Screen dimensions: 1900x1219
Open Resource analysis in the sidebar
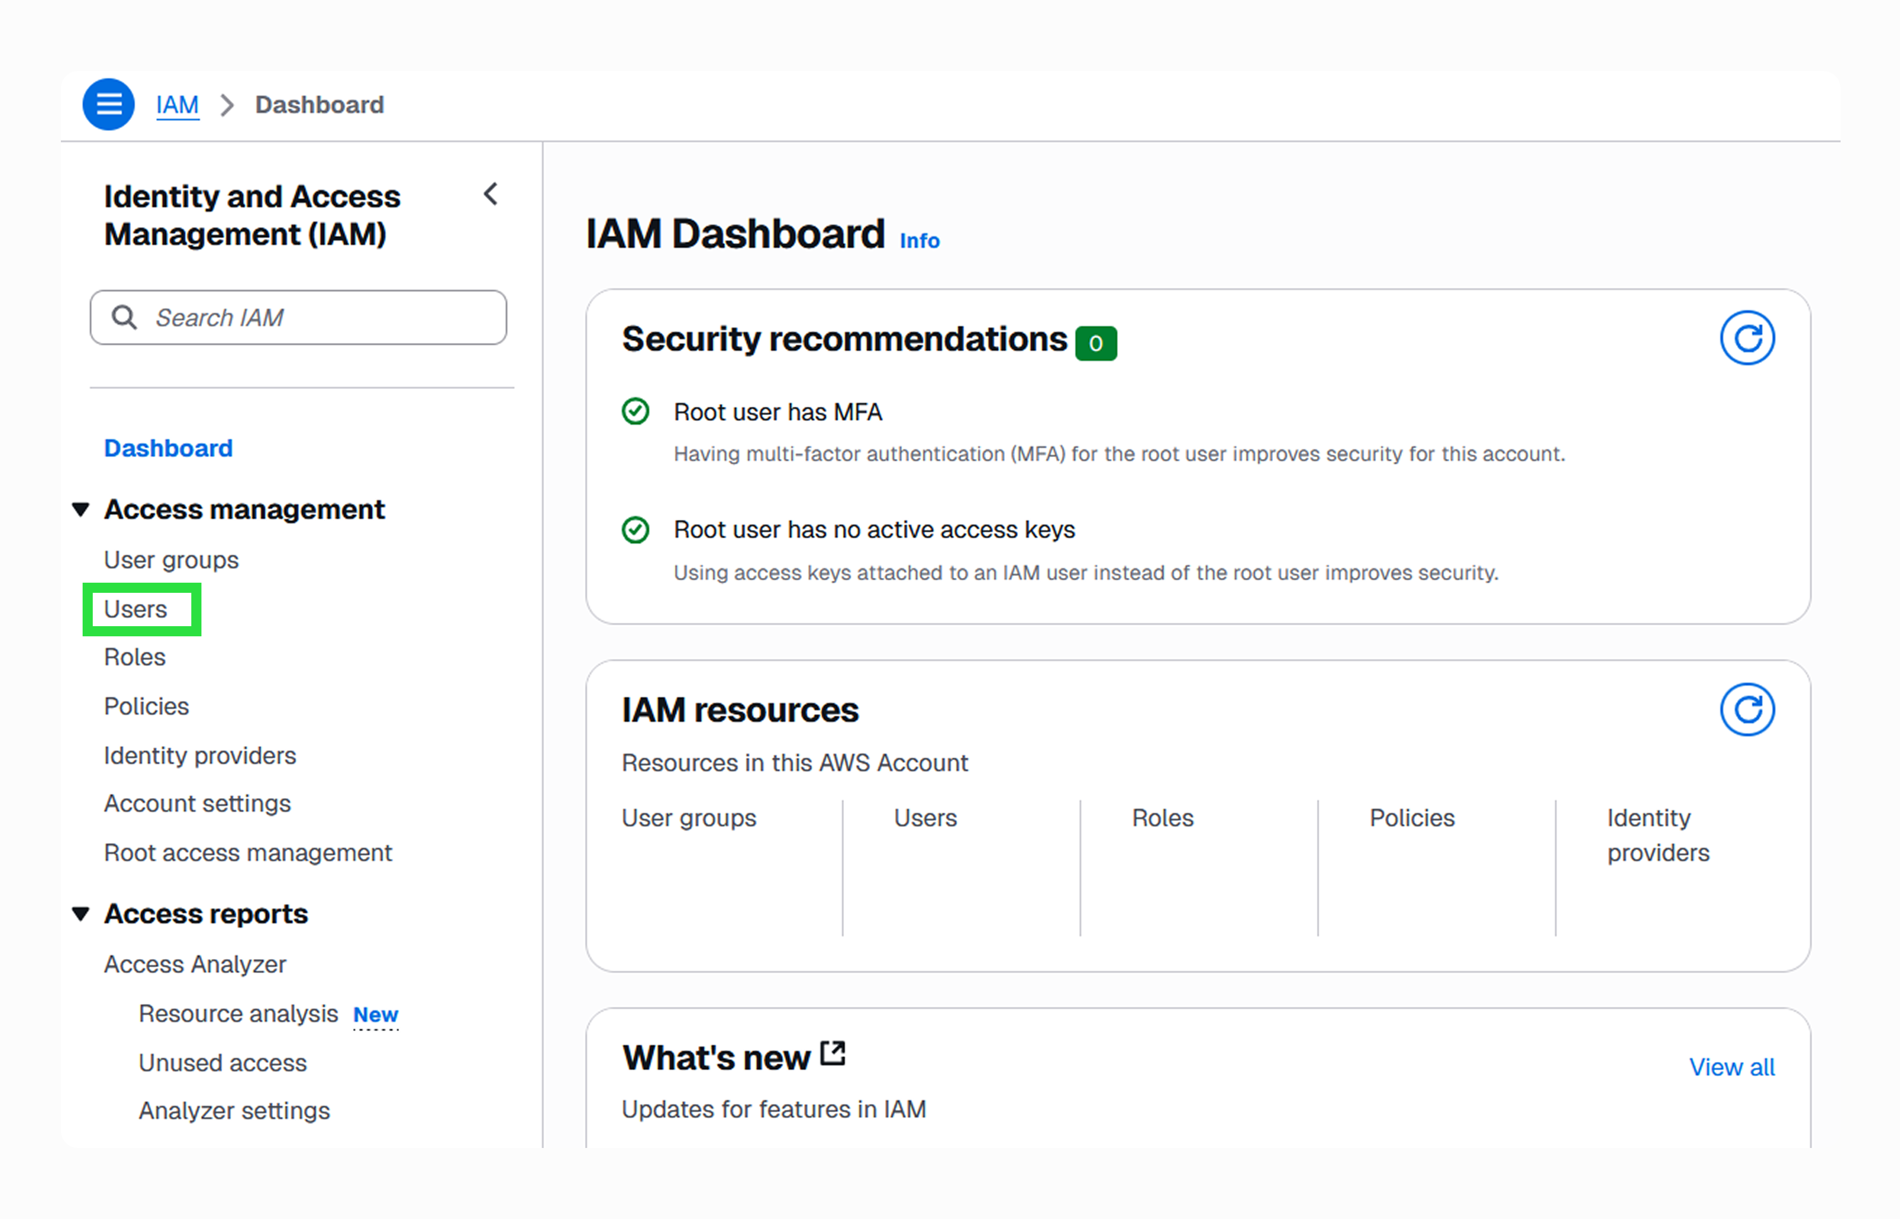tap(238, 1013)
